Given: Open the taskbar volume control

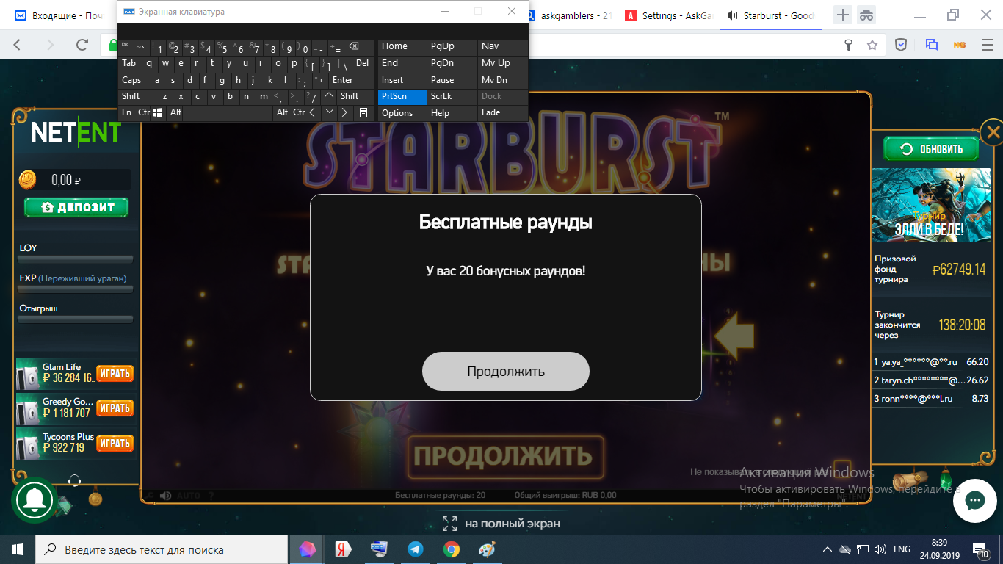Looking at the screenshot, I should click(x=879, y=549).
